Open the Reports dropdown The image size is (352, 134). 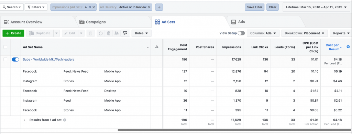341,33
